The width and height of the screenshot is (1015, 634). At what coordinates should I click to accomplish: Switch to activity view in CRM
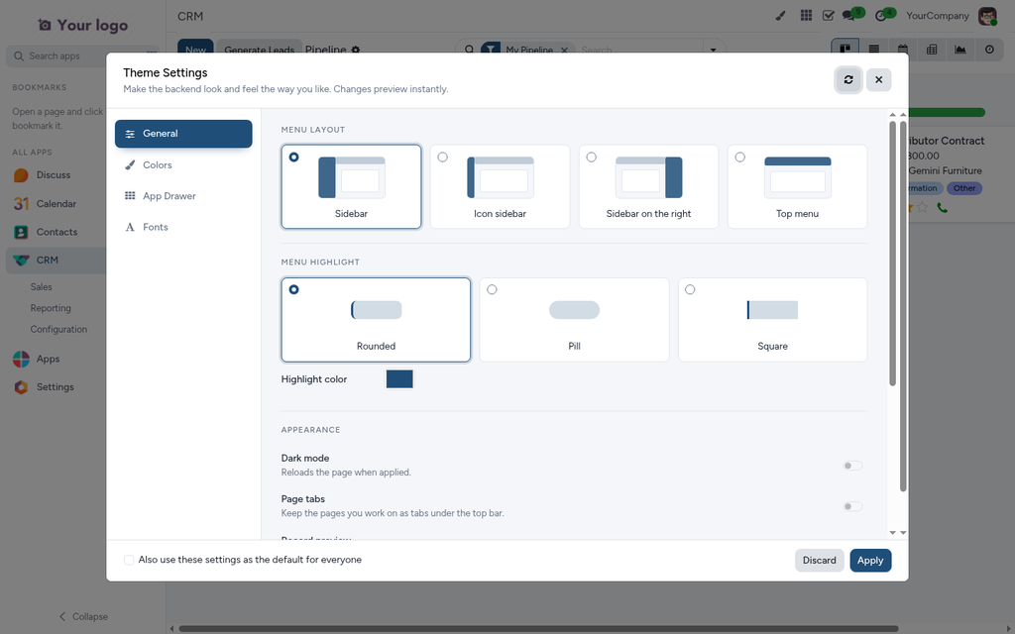(989, 50)
